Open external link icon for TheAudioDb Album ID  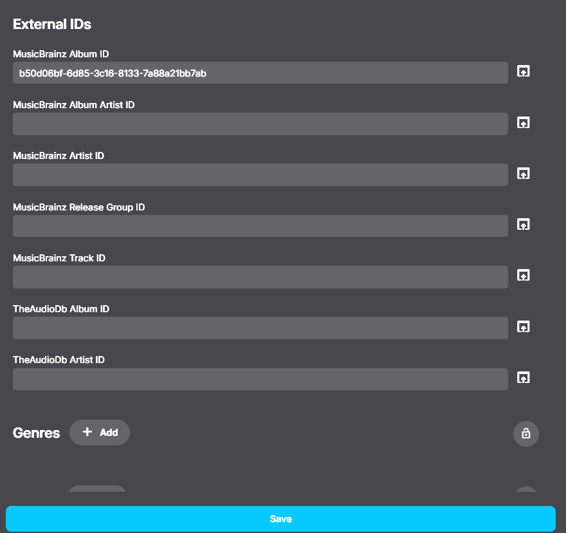coord(523,326)
